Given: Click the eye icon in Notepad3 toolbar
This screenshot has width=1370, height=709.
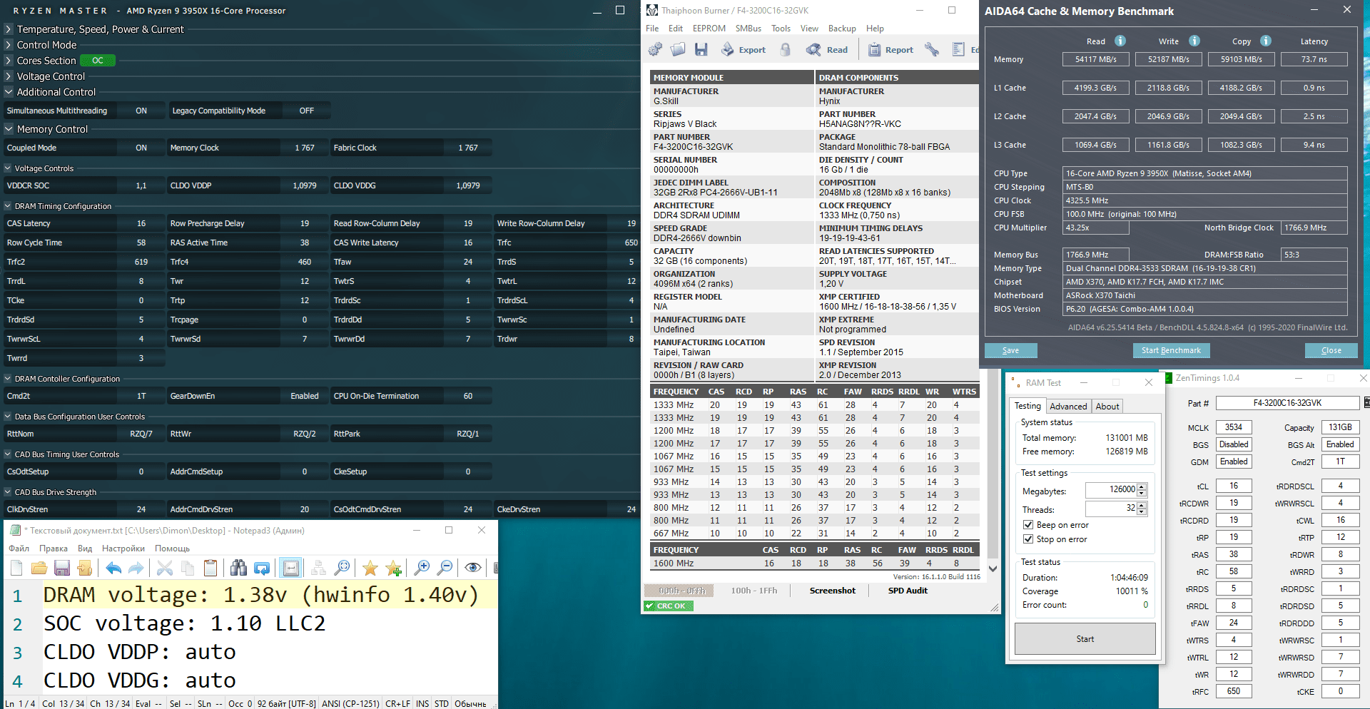Looking at the screenshot, I should tap(473, 568).
